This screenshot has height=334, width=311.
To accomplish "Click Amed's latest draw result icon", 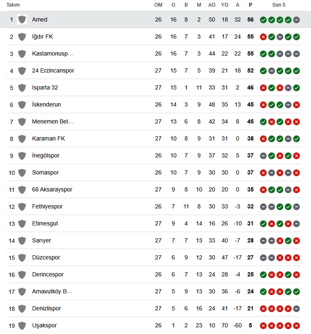I will click(x=296, y=20).
